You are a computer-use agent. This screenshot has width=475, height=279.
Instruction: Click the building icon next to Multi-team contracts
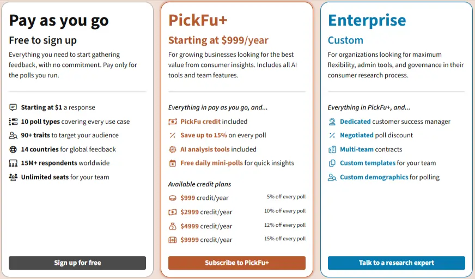332,149
